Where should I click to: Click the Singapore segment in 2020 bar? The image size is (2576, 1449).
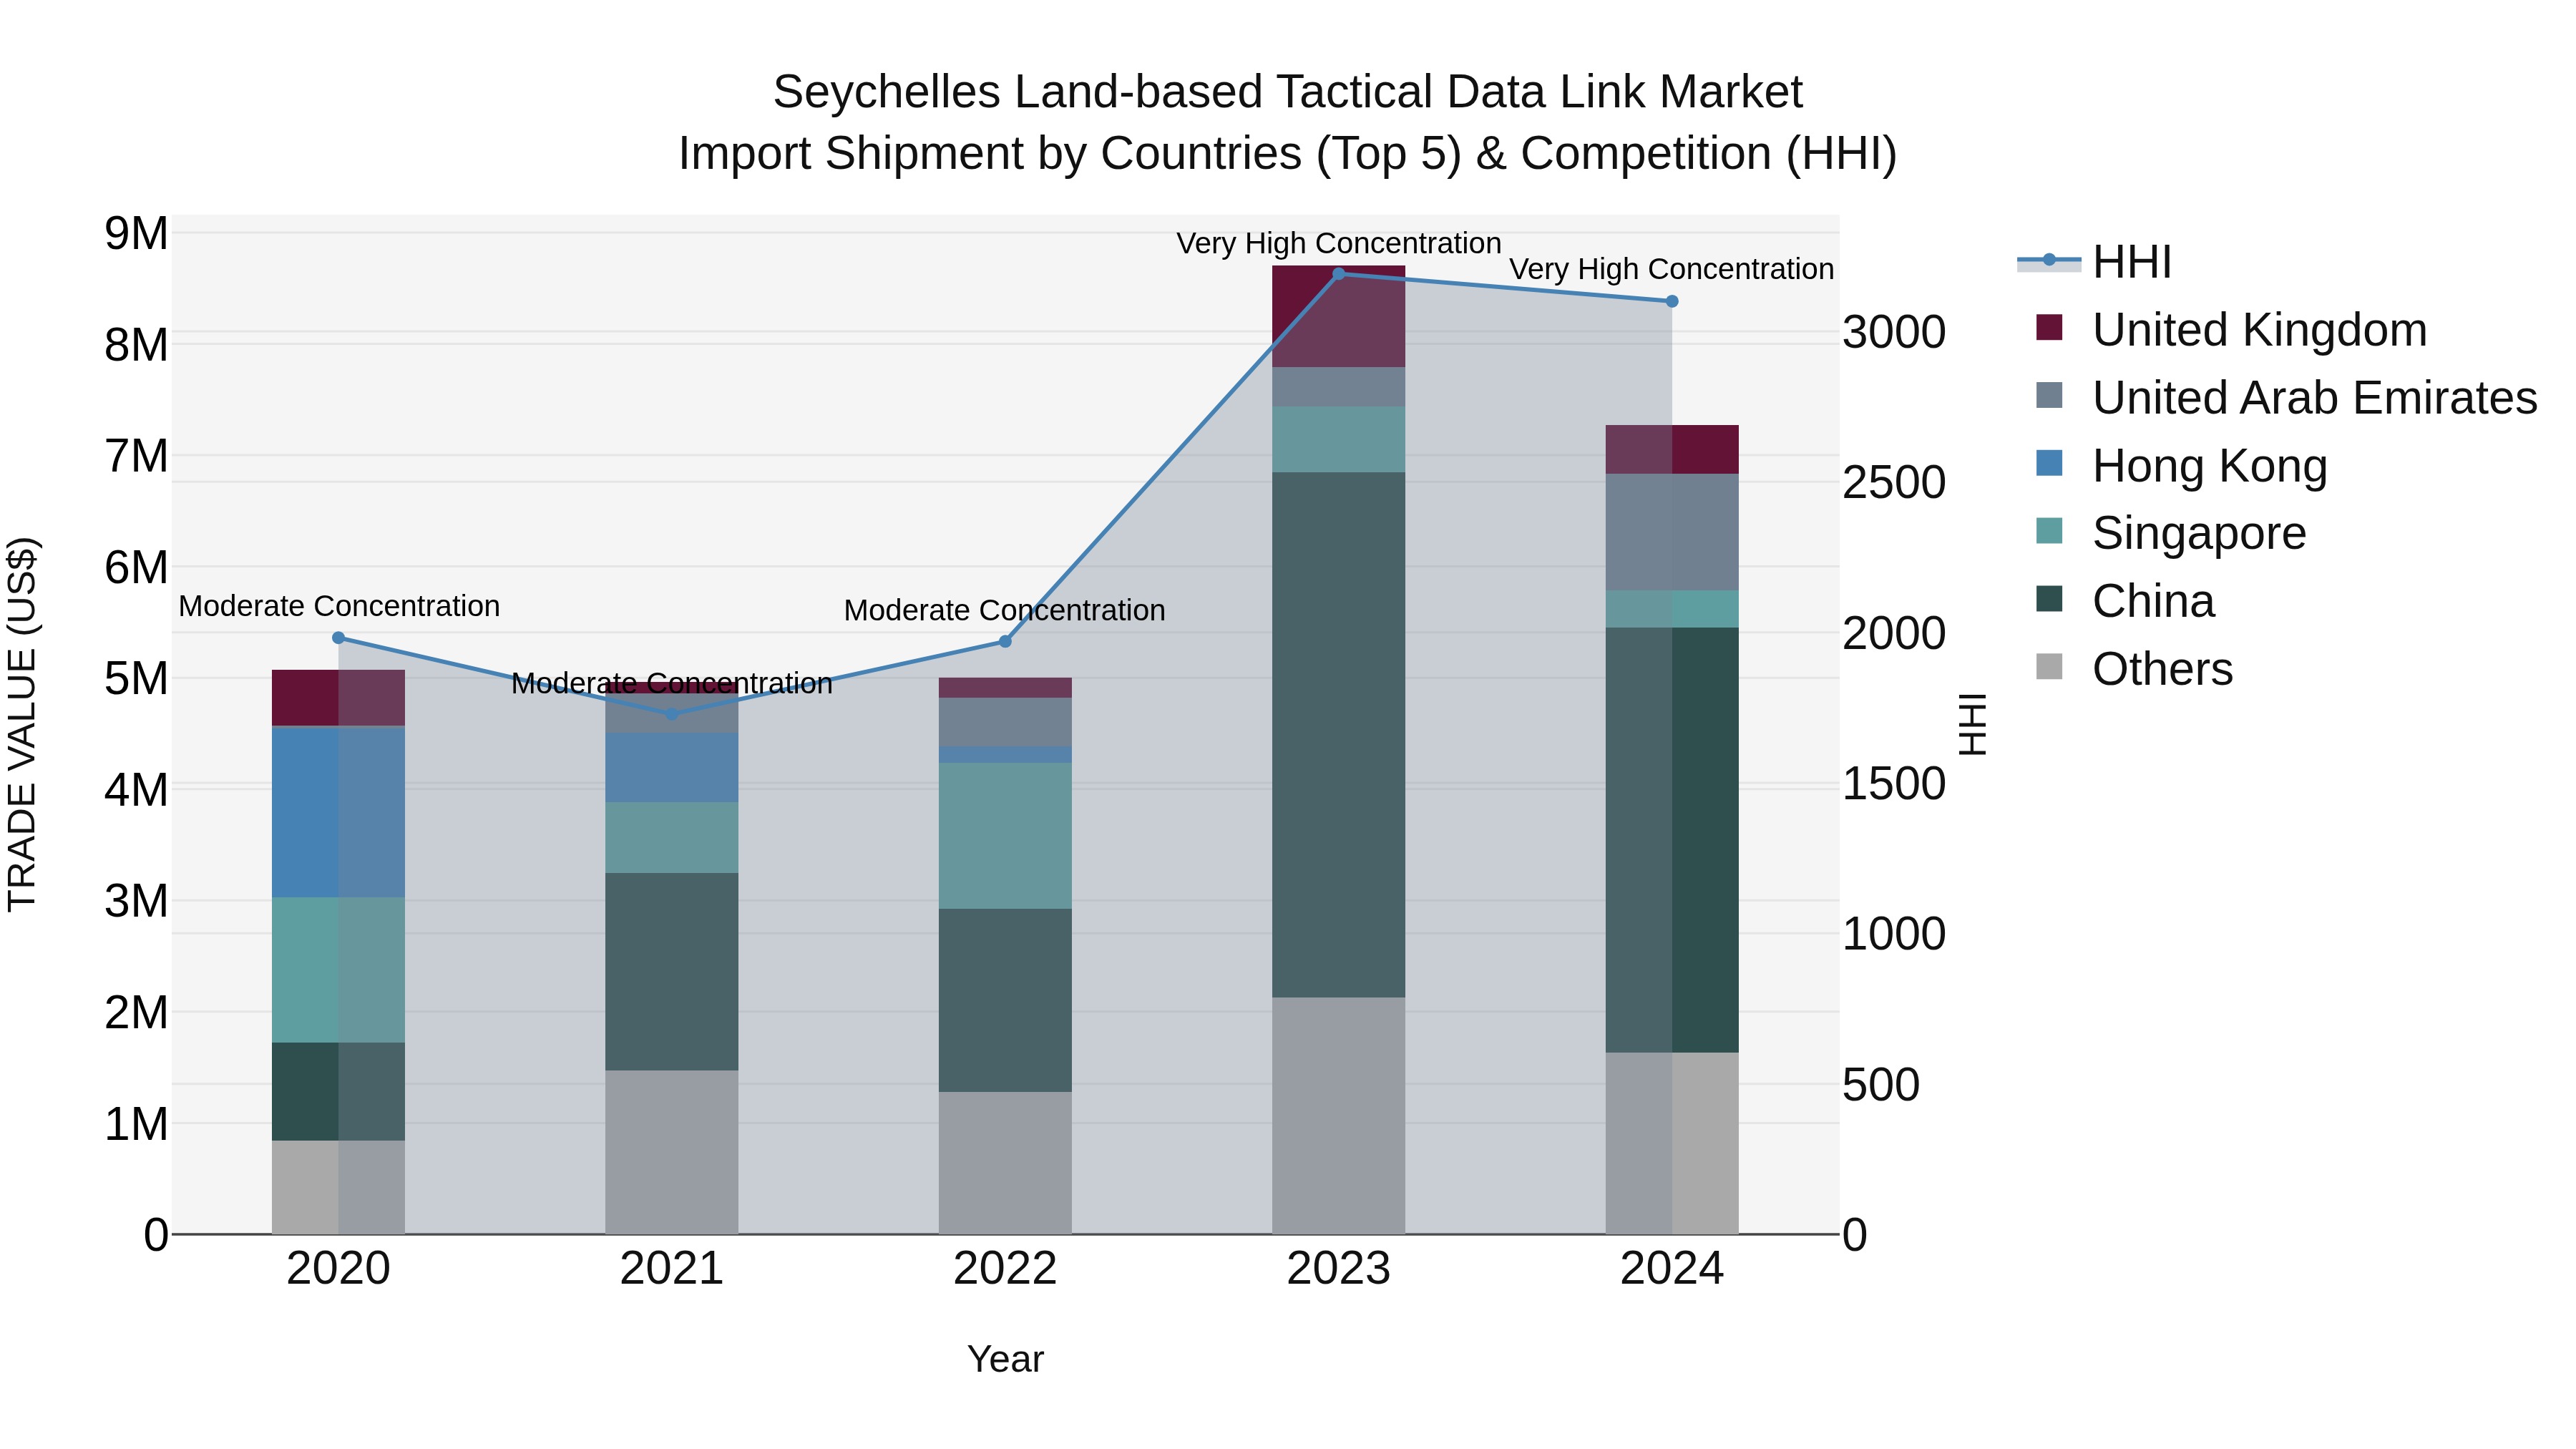[338, 970]
